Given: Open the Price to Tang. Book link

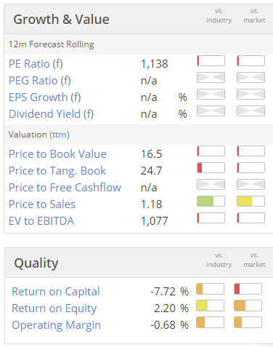Looking at the screenshot, I should click(57, 171).
